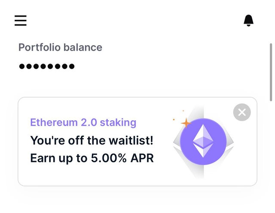The width and height of the screenshot is (275, 213).
Task: Click the word 'staking' in the banner title
Action: pos(118,122)
